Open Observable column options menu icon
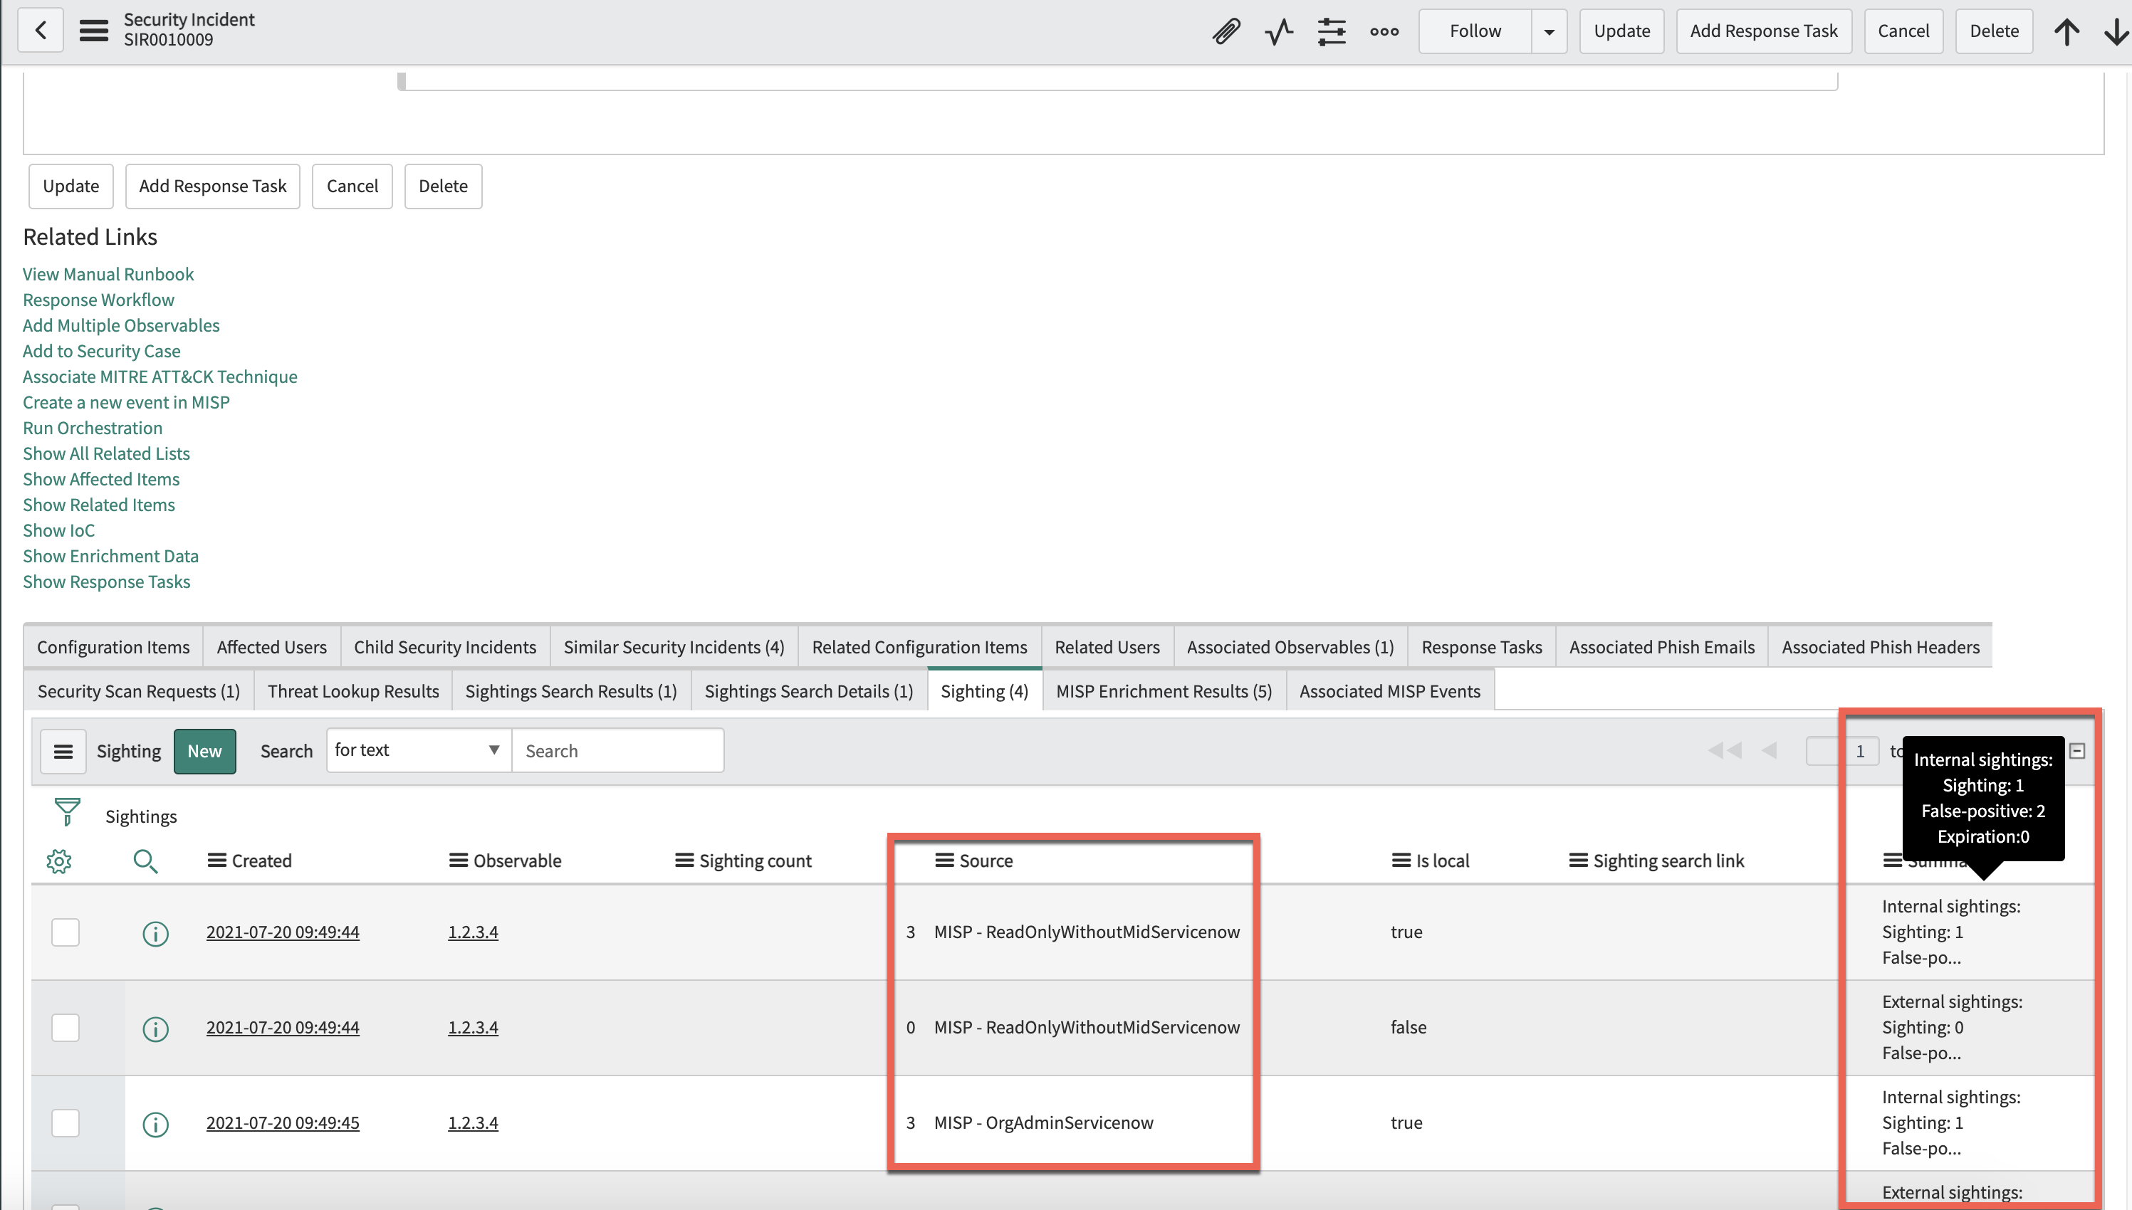This screenshot has width=2132, height=1210. point(458,860)
